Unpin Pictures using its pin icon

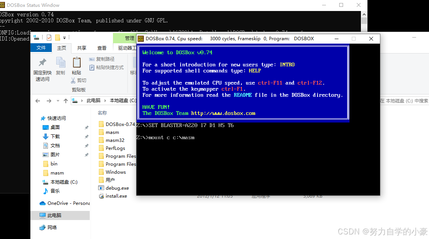tap(86, 155)
